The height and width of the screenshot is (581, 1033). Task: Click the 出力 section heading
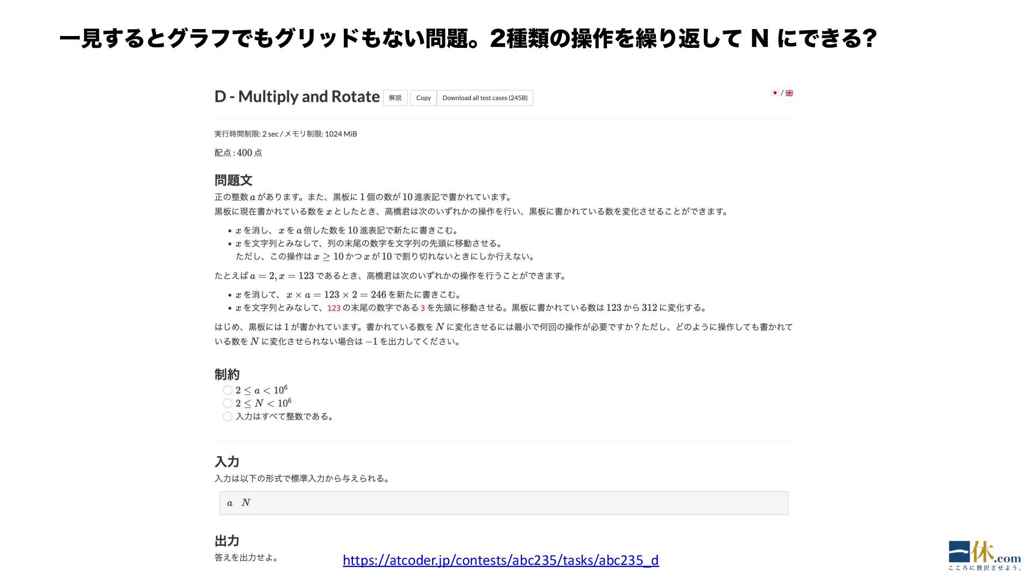[227, 541]
